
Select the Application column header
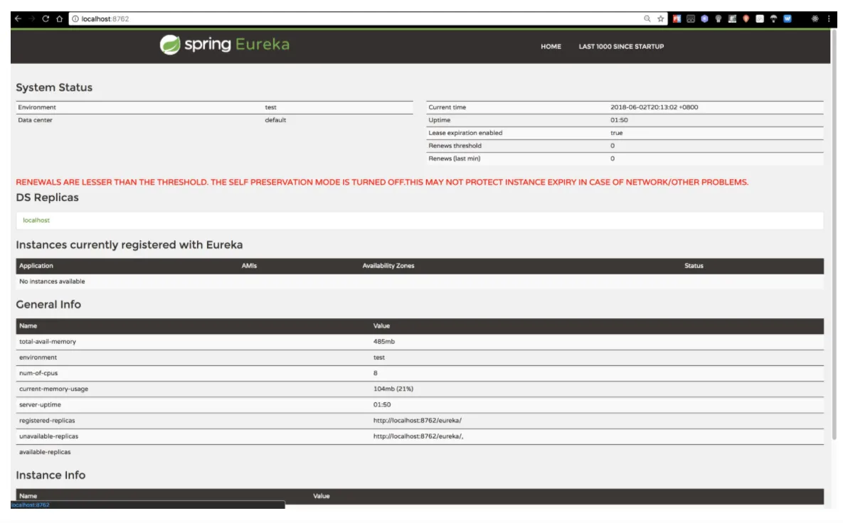click(36, 266)
